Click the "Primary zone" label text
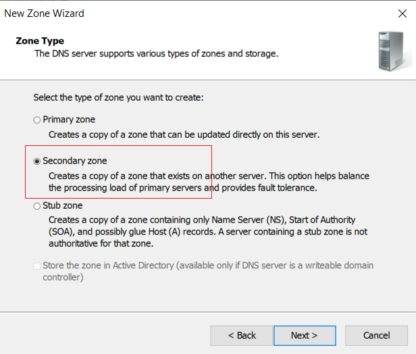This screenshot has height=354, width=416. pos(69,120)
